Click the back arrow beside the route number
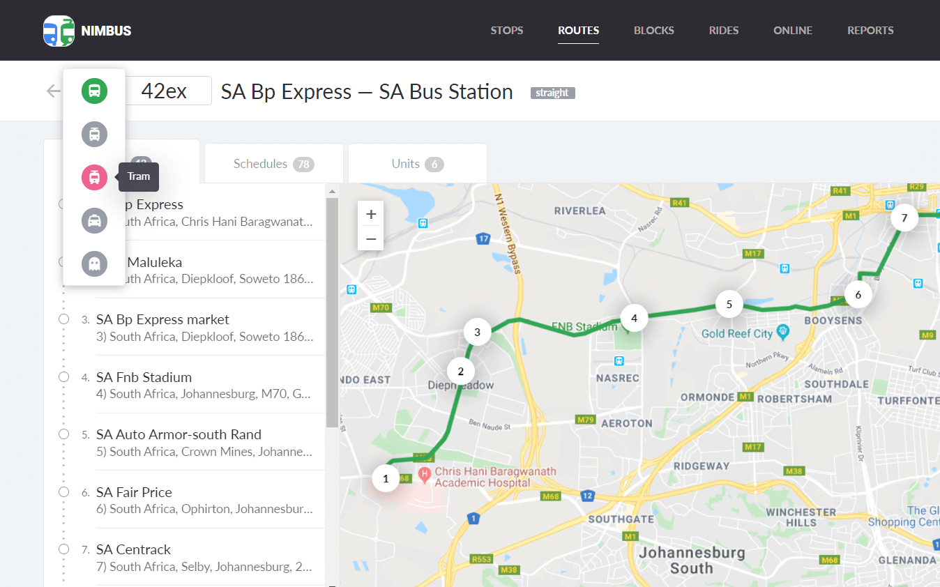Image resolution: width=940 pixels, height=587 pixels. (x=53, y=91)
